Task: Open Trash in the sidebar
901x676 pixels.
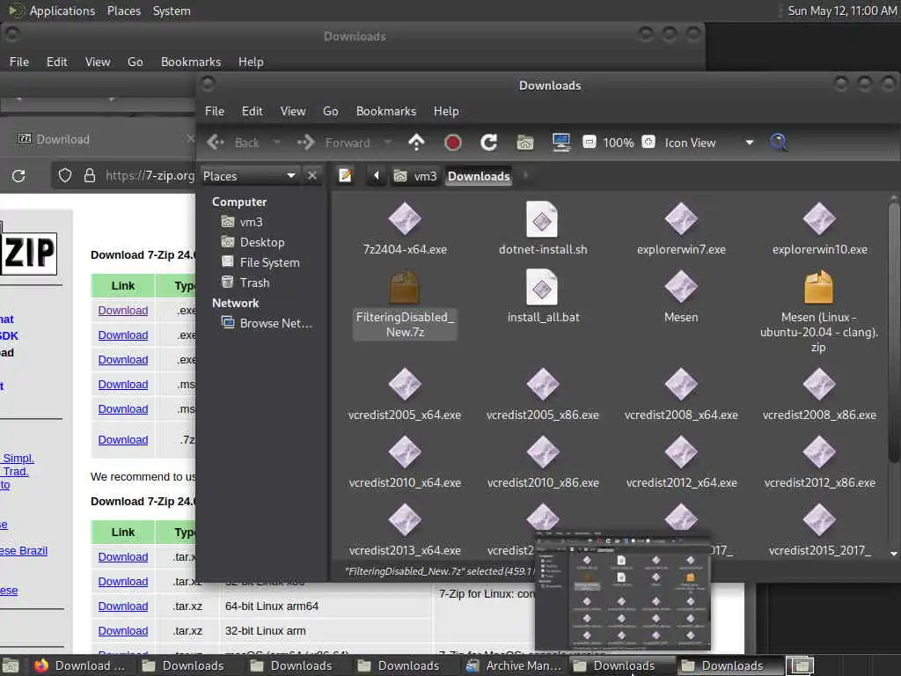Action: (x=246, y=283)
